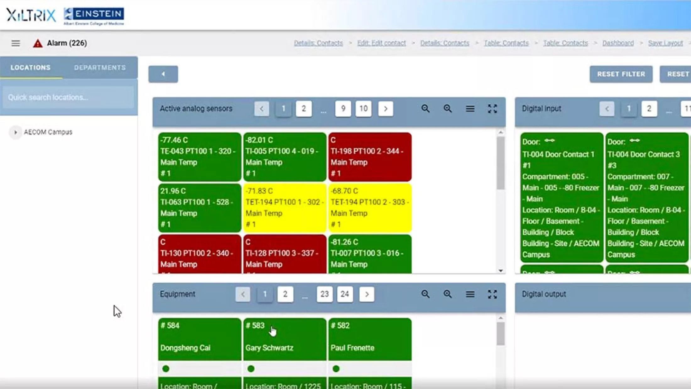Go to next Equipment page arrow
Screen dimensions: 691x389
(x=367, y=294)
